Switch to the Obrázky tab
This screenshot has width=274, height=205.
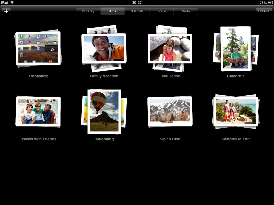tap(88, 11)
